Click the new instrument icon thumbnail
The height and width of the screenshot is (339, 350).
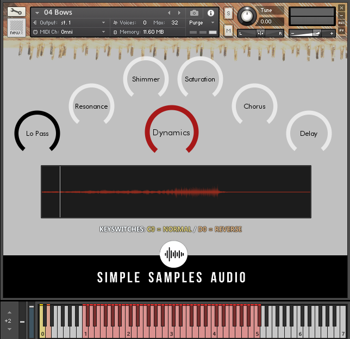coord(16,28)
